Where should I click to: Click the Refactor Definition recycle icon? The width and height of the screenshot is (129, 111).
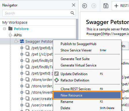point(57,80)
